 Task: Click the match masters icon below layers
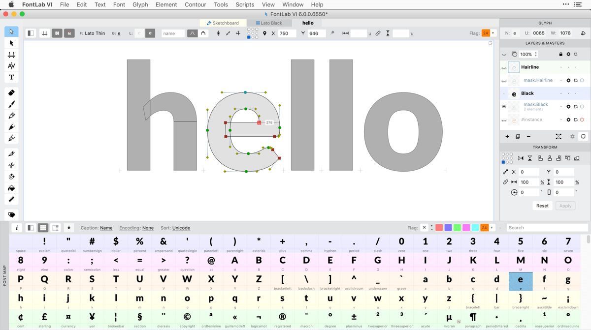558,136
